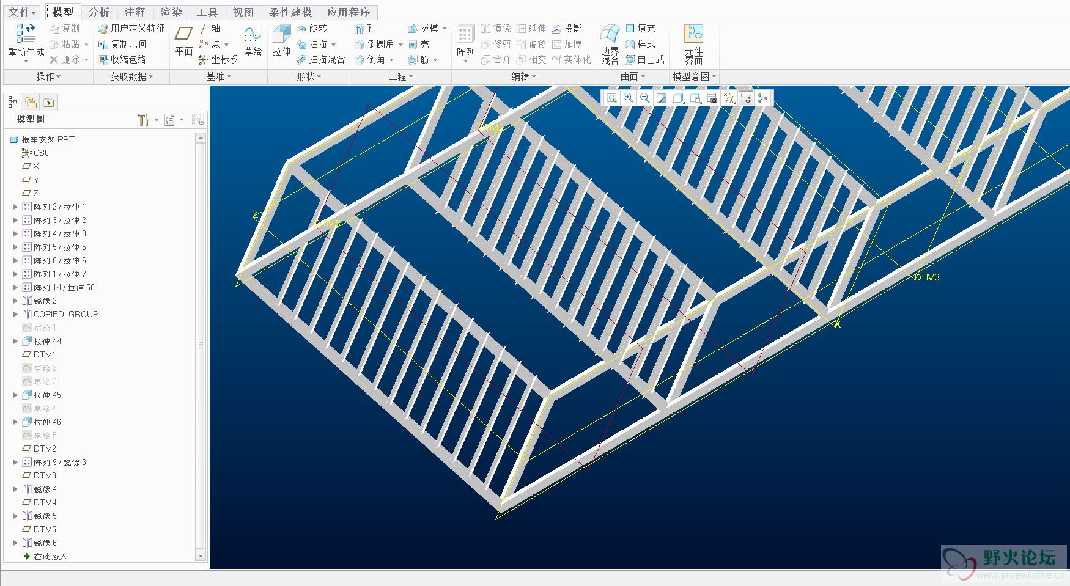
Task: Create a datum Axis (轴)
Action: (210, 28)
